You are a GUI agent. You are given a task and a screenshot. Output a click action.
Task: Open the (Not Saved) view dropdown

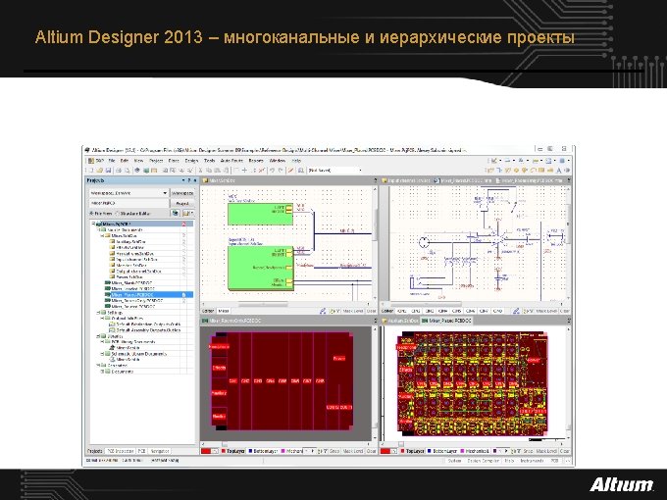[361, 171]
